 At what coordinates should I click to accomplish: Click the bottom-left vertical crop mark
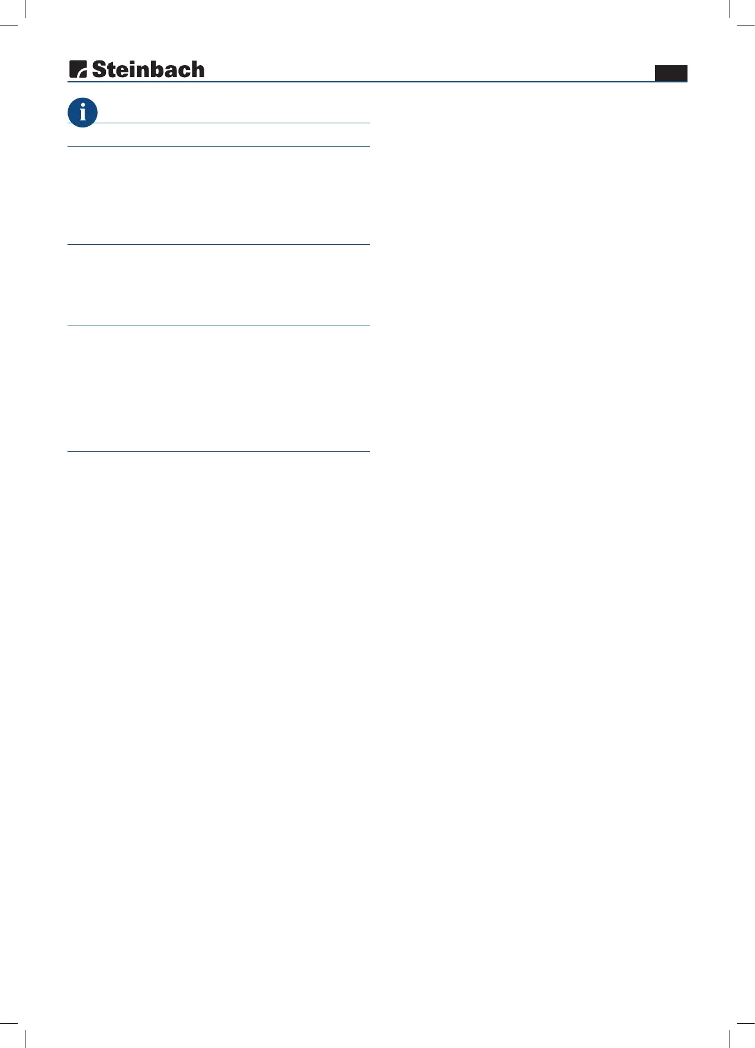[x=25, y=1039]
